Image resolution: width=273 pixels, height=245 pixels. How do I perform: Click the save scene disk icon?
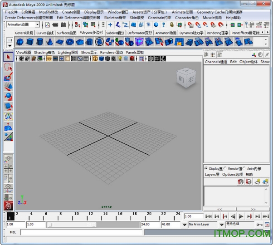63,24
